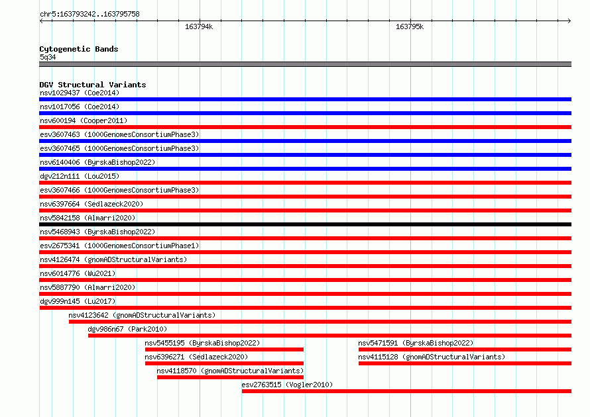Open nsv6140406 (ByrskaBishop2022) variant

(x=97, y=162)
